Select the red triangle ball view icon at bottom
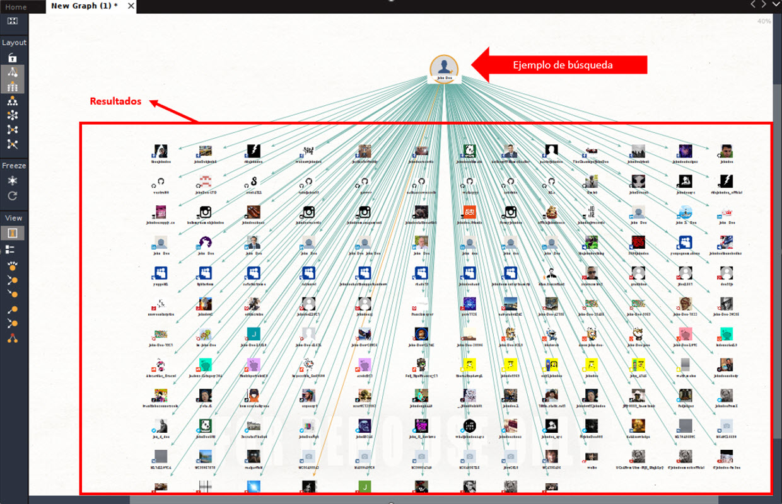782x504 pixels. [x=13, y=338]
